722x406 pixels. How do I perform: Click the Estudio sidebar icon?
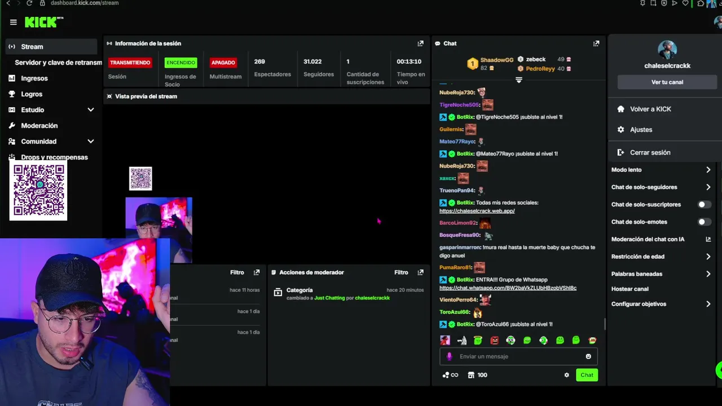pos(12,110)
